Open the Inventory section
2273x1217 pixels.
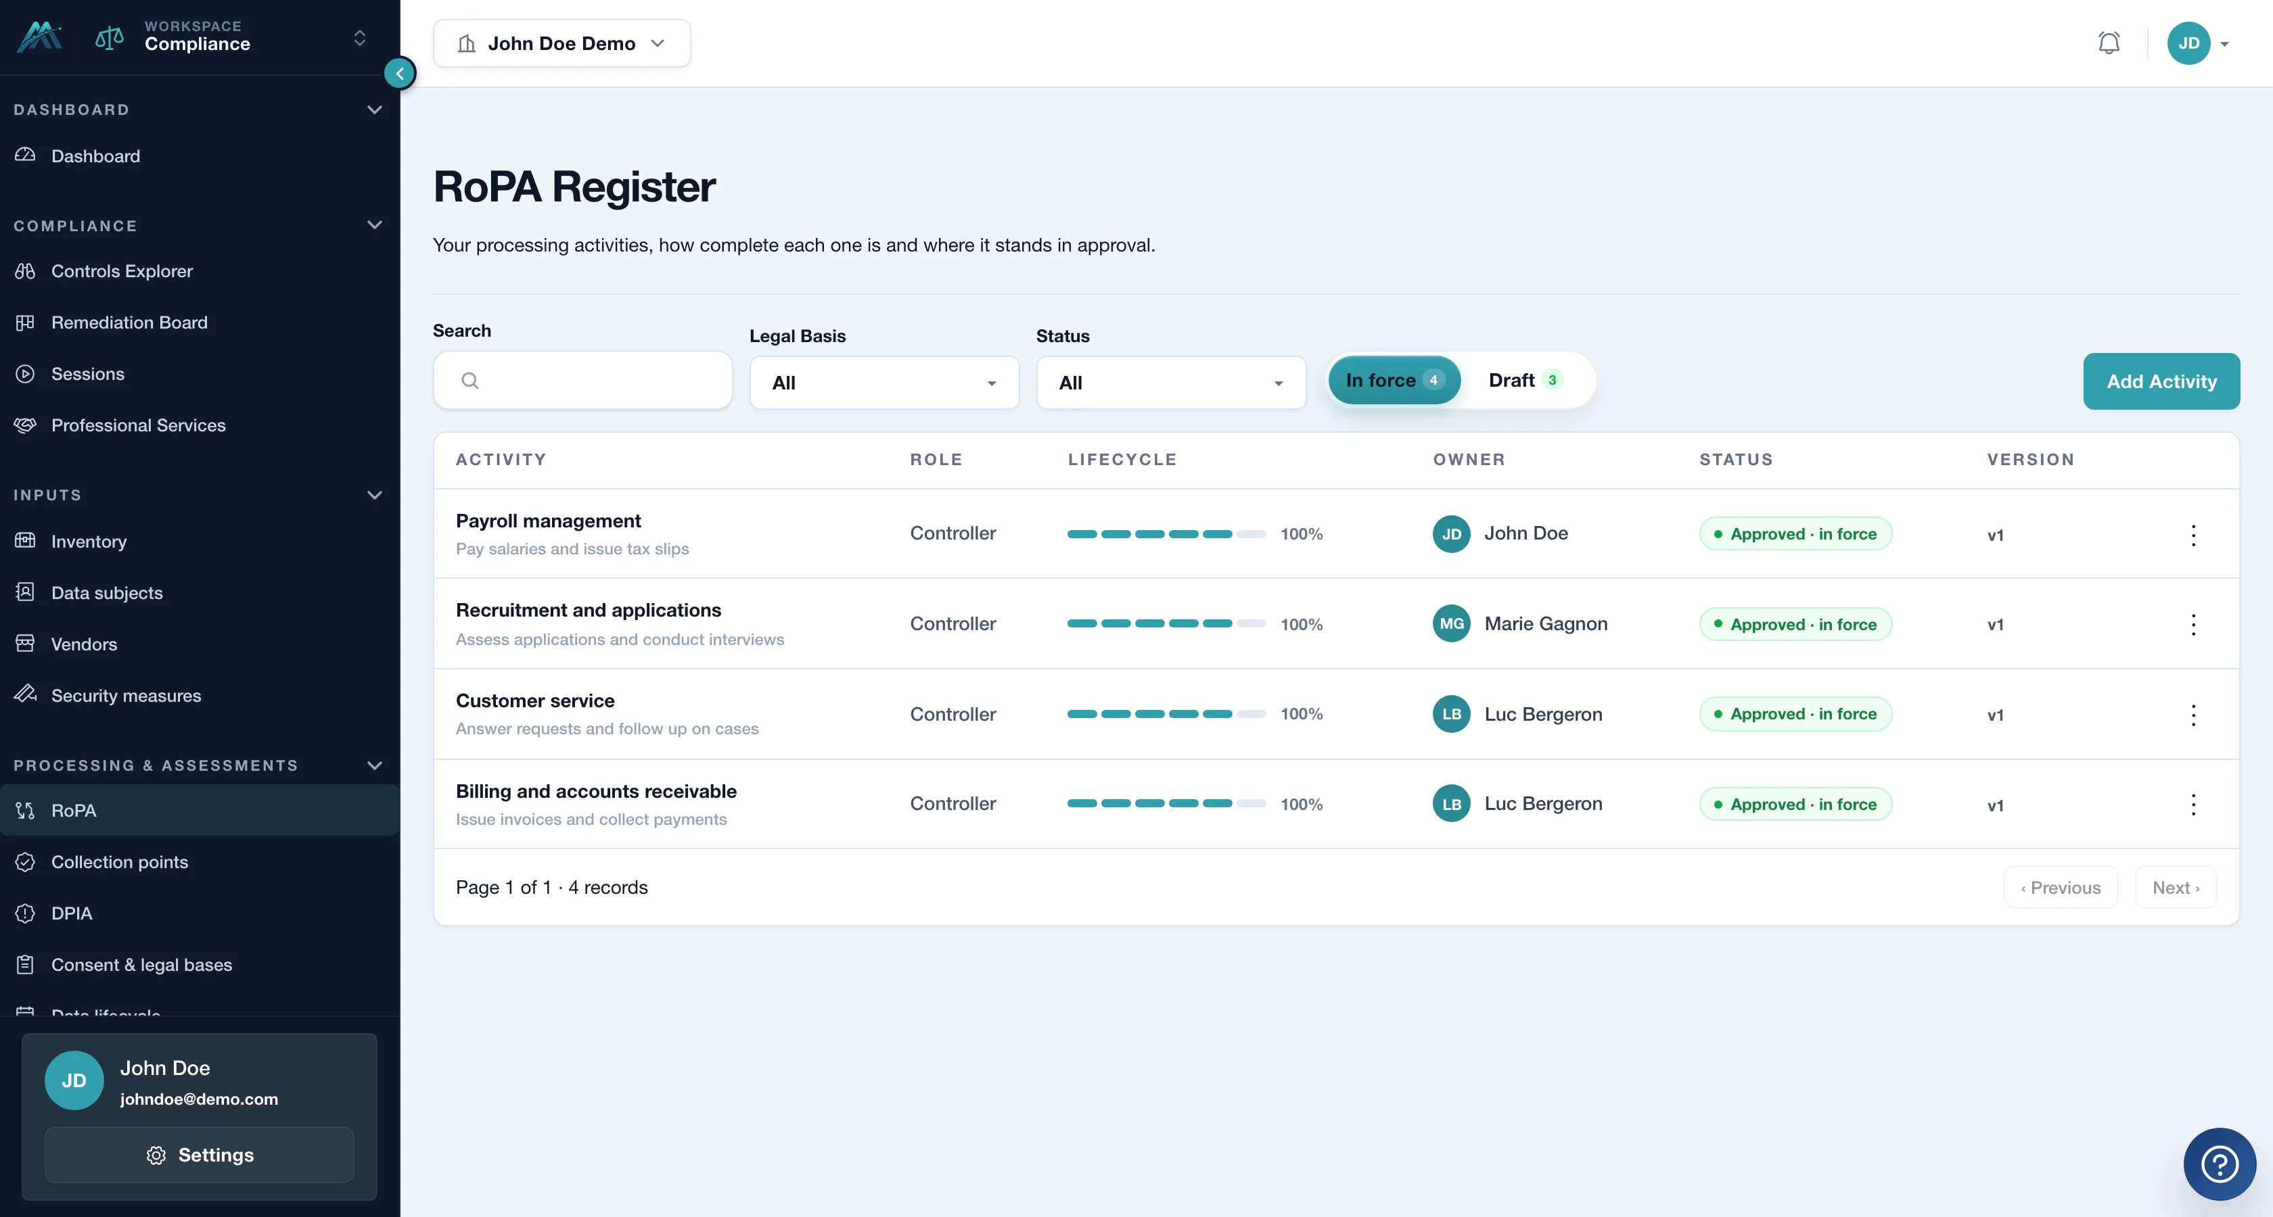pyautogui.click(x=200, y=542)
